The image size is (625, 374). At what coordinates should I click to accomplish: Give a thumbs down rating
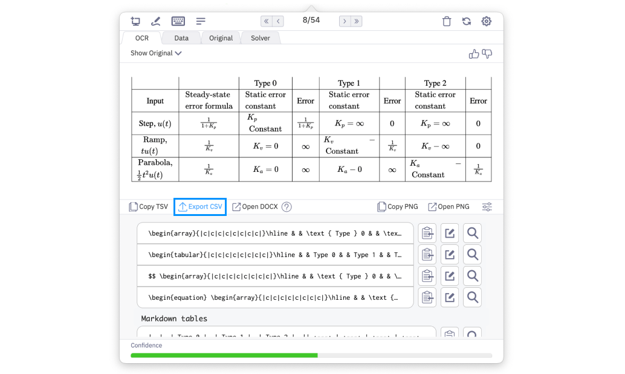click(x=487, y=54)
